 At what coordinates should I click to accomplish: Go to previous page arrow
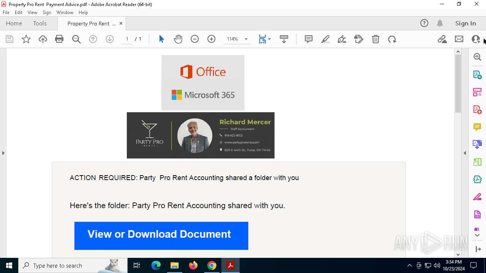click(93, 39)
